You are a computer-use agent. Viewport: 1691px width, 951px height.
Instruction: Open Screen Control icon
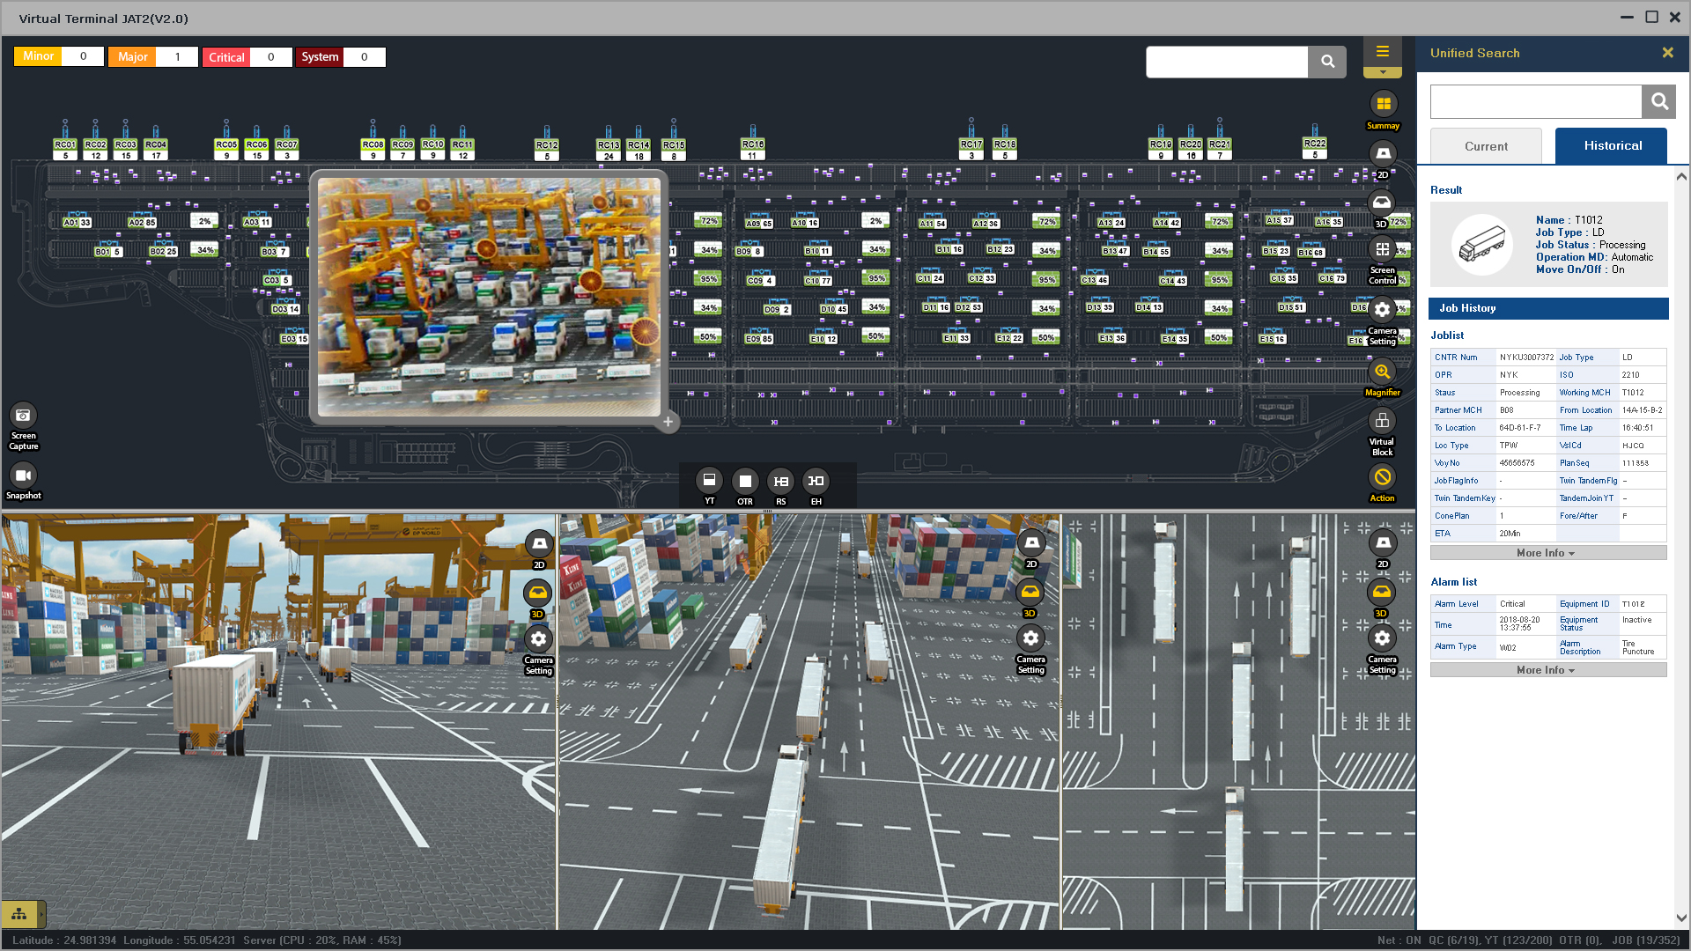(x=1382, y=250)
